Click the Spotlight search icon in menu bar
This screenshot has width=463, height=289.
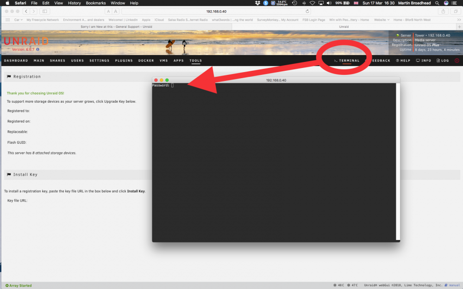pyautogui.click(x=437, y=3)
